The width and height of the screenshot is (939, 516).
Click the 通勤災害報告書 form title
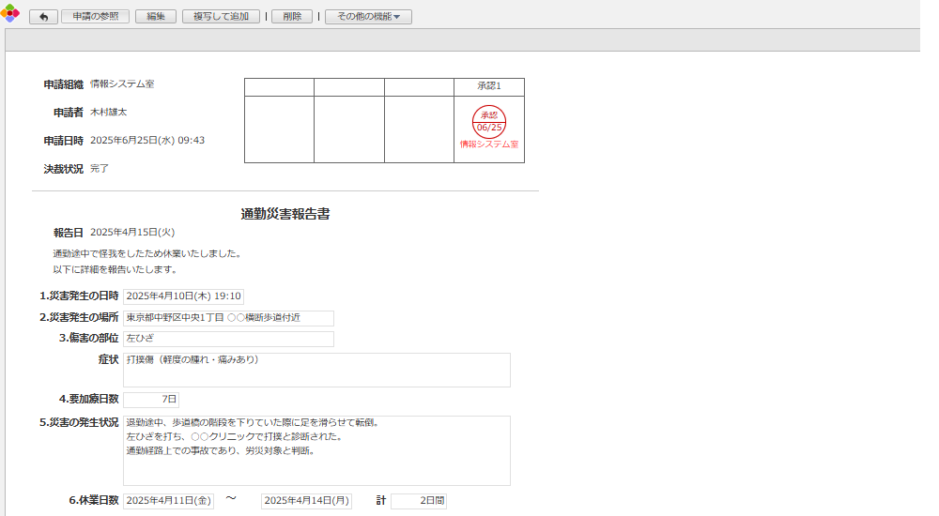(285, 214)
